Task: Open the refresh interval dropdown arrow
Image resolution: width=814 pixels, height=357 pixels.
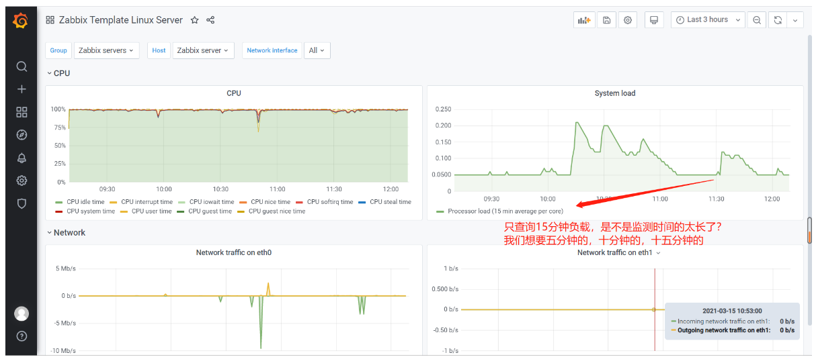Action: 795,20
